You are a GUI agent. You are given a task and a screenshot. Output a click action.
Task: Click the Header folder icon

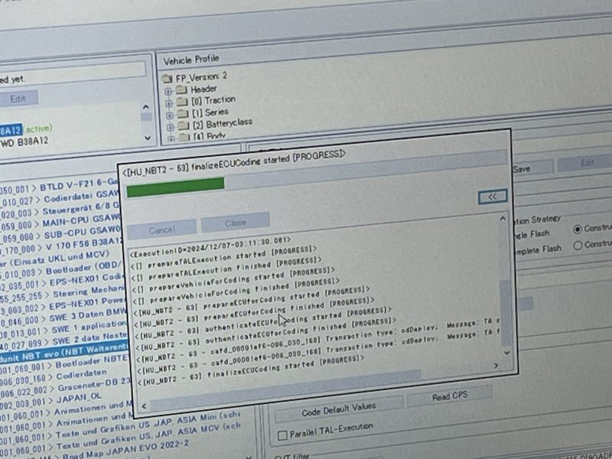pos(181,89)
